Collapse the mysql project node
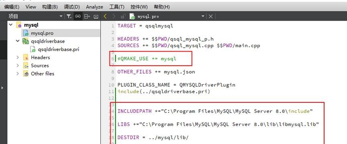 10,25
